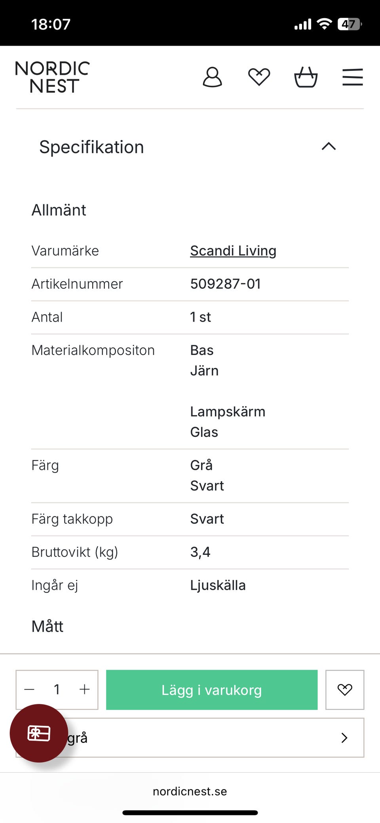Open the hamburger menu
The height and width of the screenshot is (823, 380).
(352, 77)
